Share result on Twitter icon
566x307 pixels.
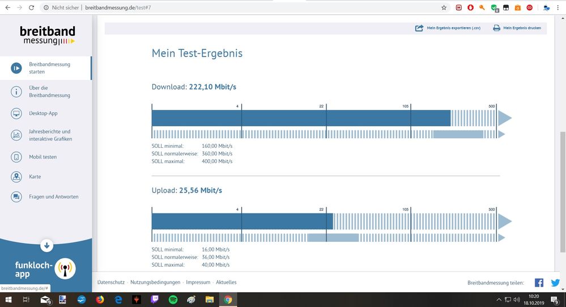[x=556, y=283]
